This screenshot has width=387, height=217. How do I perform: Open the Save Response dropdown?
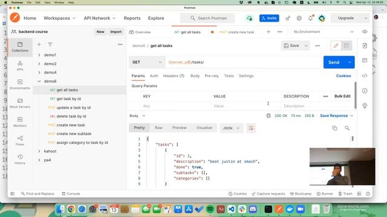pos(337,116)
